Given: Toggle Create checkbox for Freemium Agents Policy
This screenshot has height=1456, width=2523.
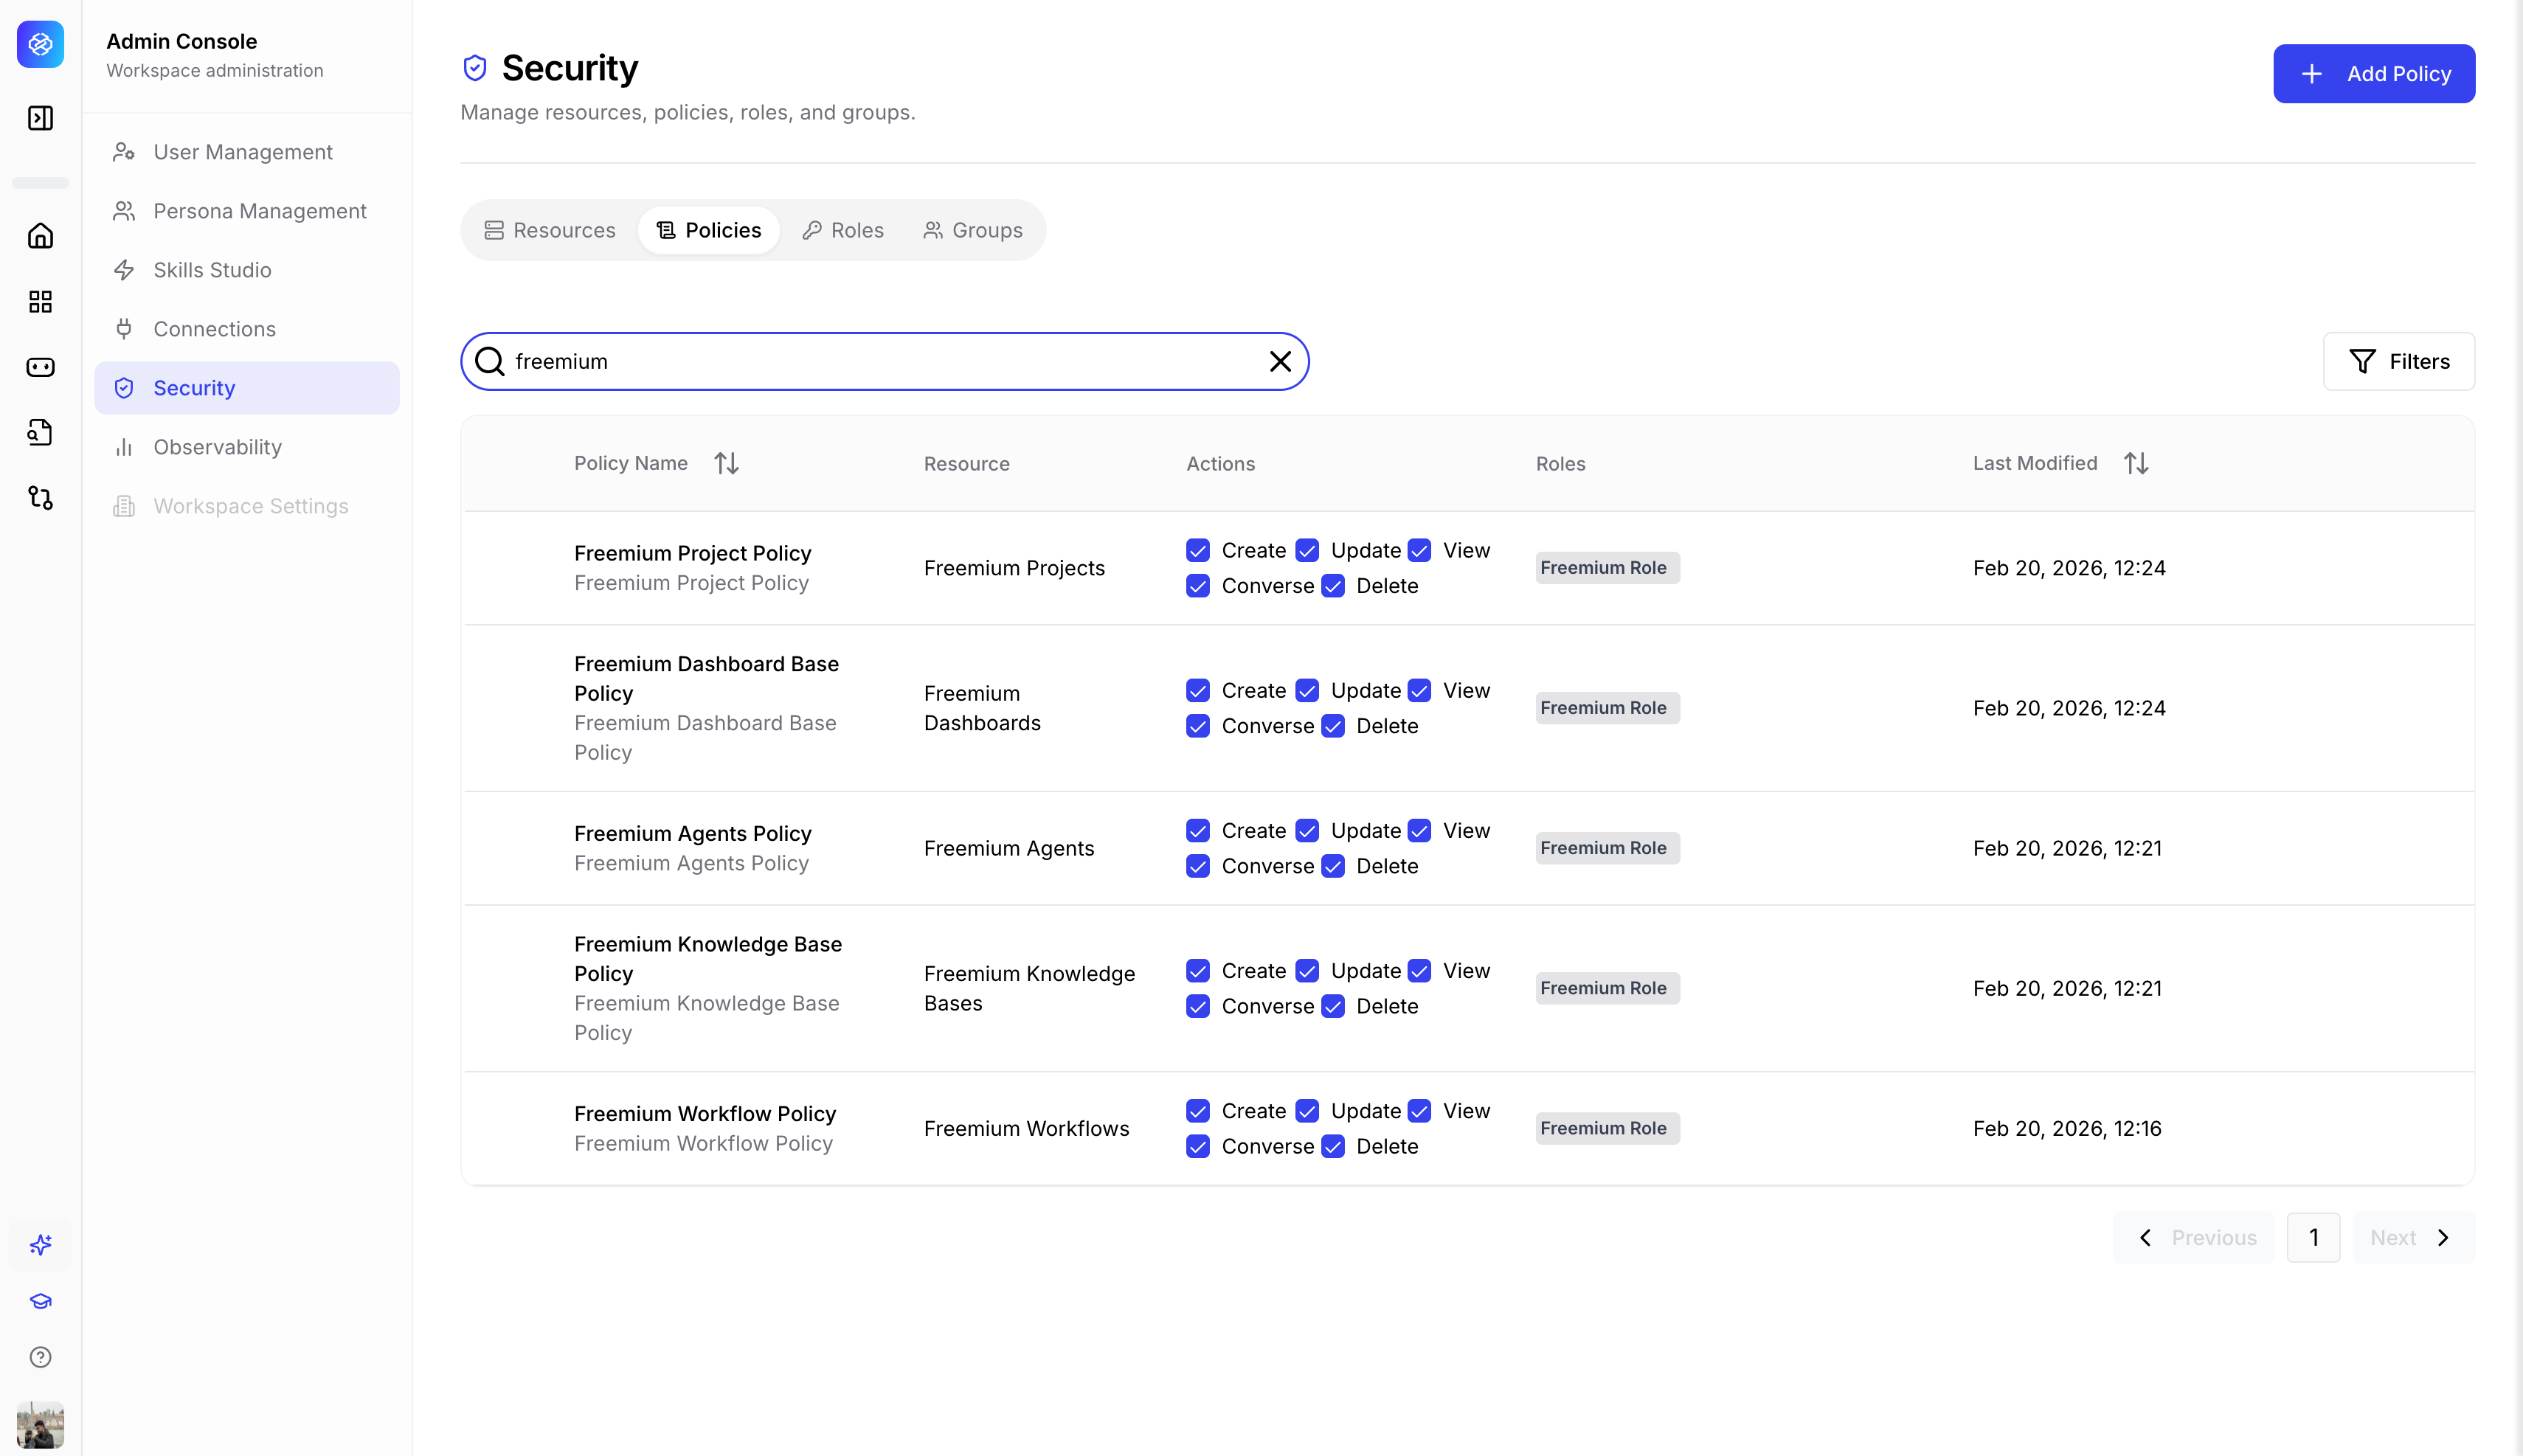Looking at the screenshot, I should (1198, 831).
